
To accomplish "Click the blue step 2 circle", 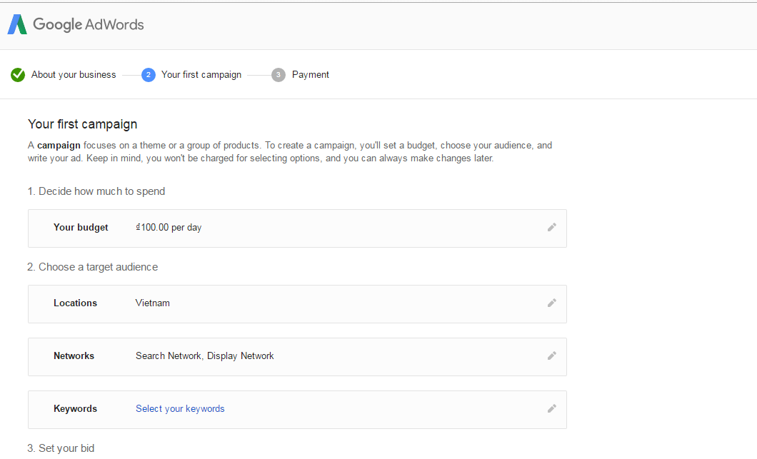I will pyautogui.click(x=149, y=75).
